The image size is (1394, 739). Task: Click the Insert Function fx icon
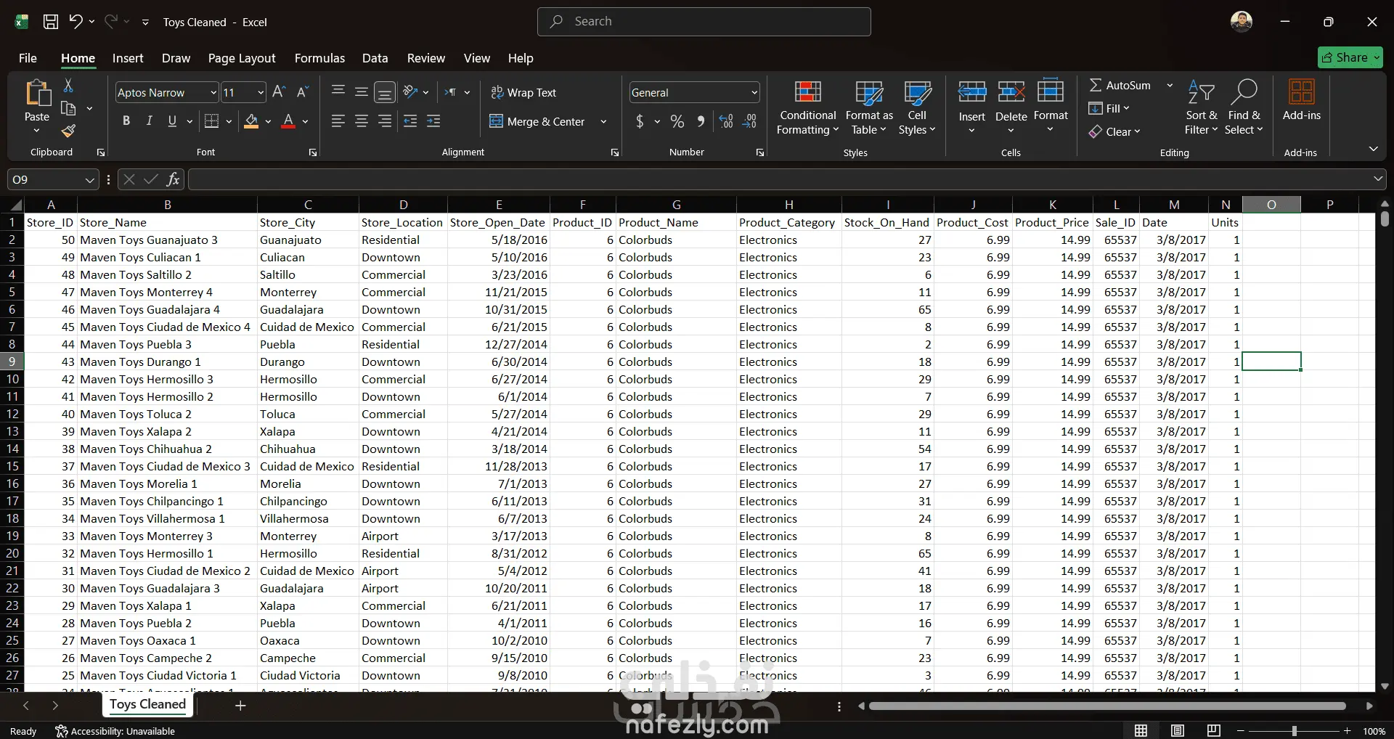(173, 179)
